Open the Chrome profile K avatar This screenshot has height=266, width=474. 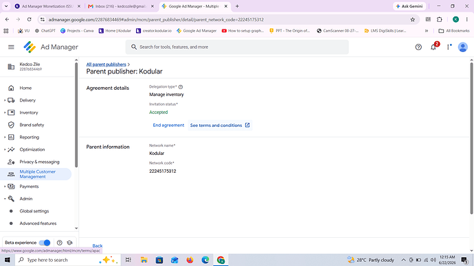[x=455, y=20]
